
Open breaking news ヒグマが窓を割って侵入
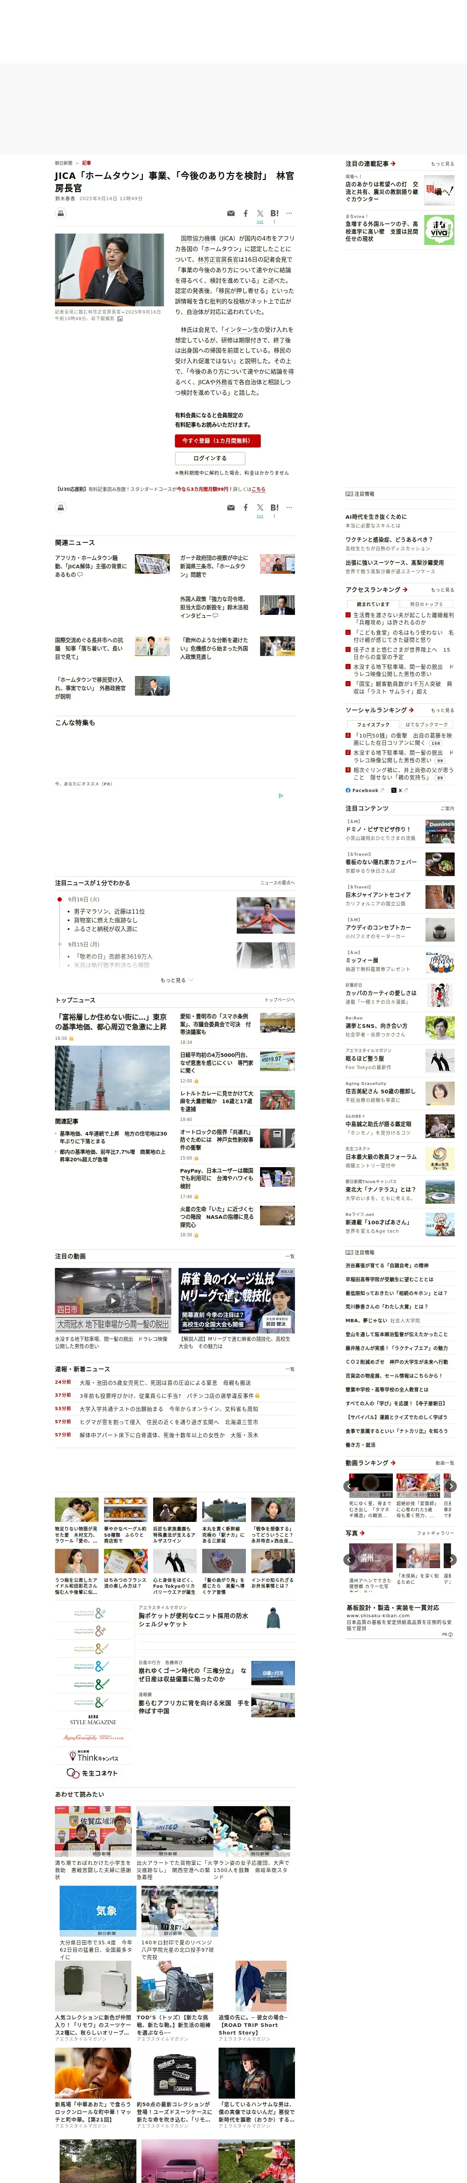pos(169,1422)
